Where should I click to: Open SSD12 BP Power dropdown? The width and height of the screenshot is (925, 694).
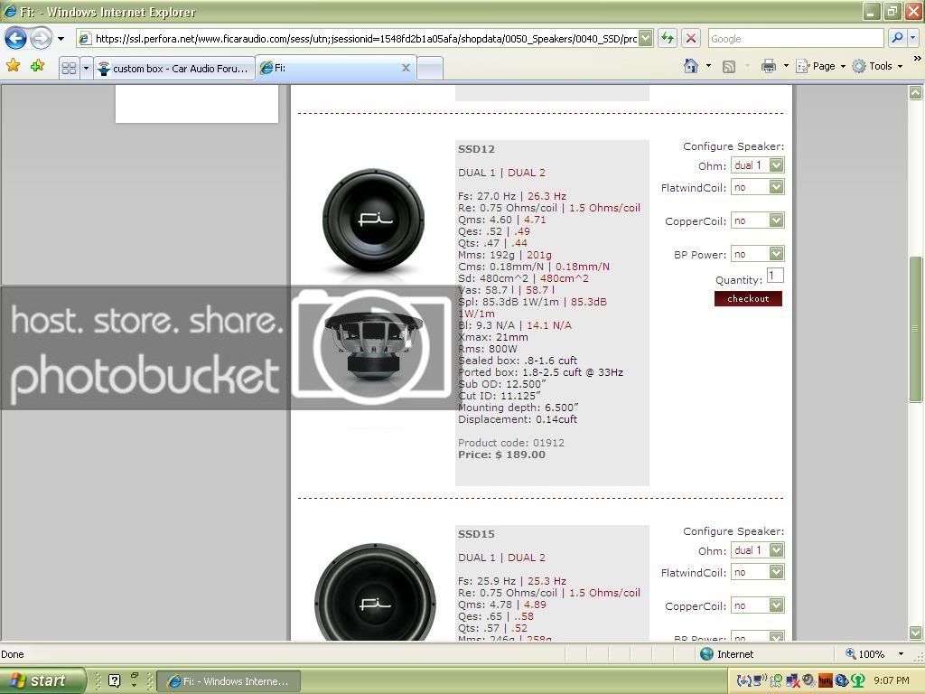[758, 254]
